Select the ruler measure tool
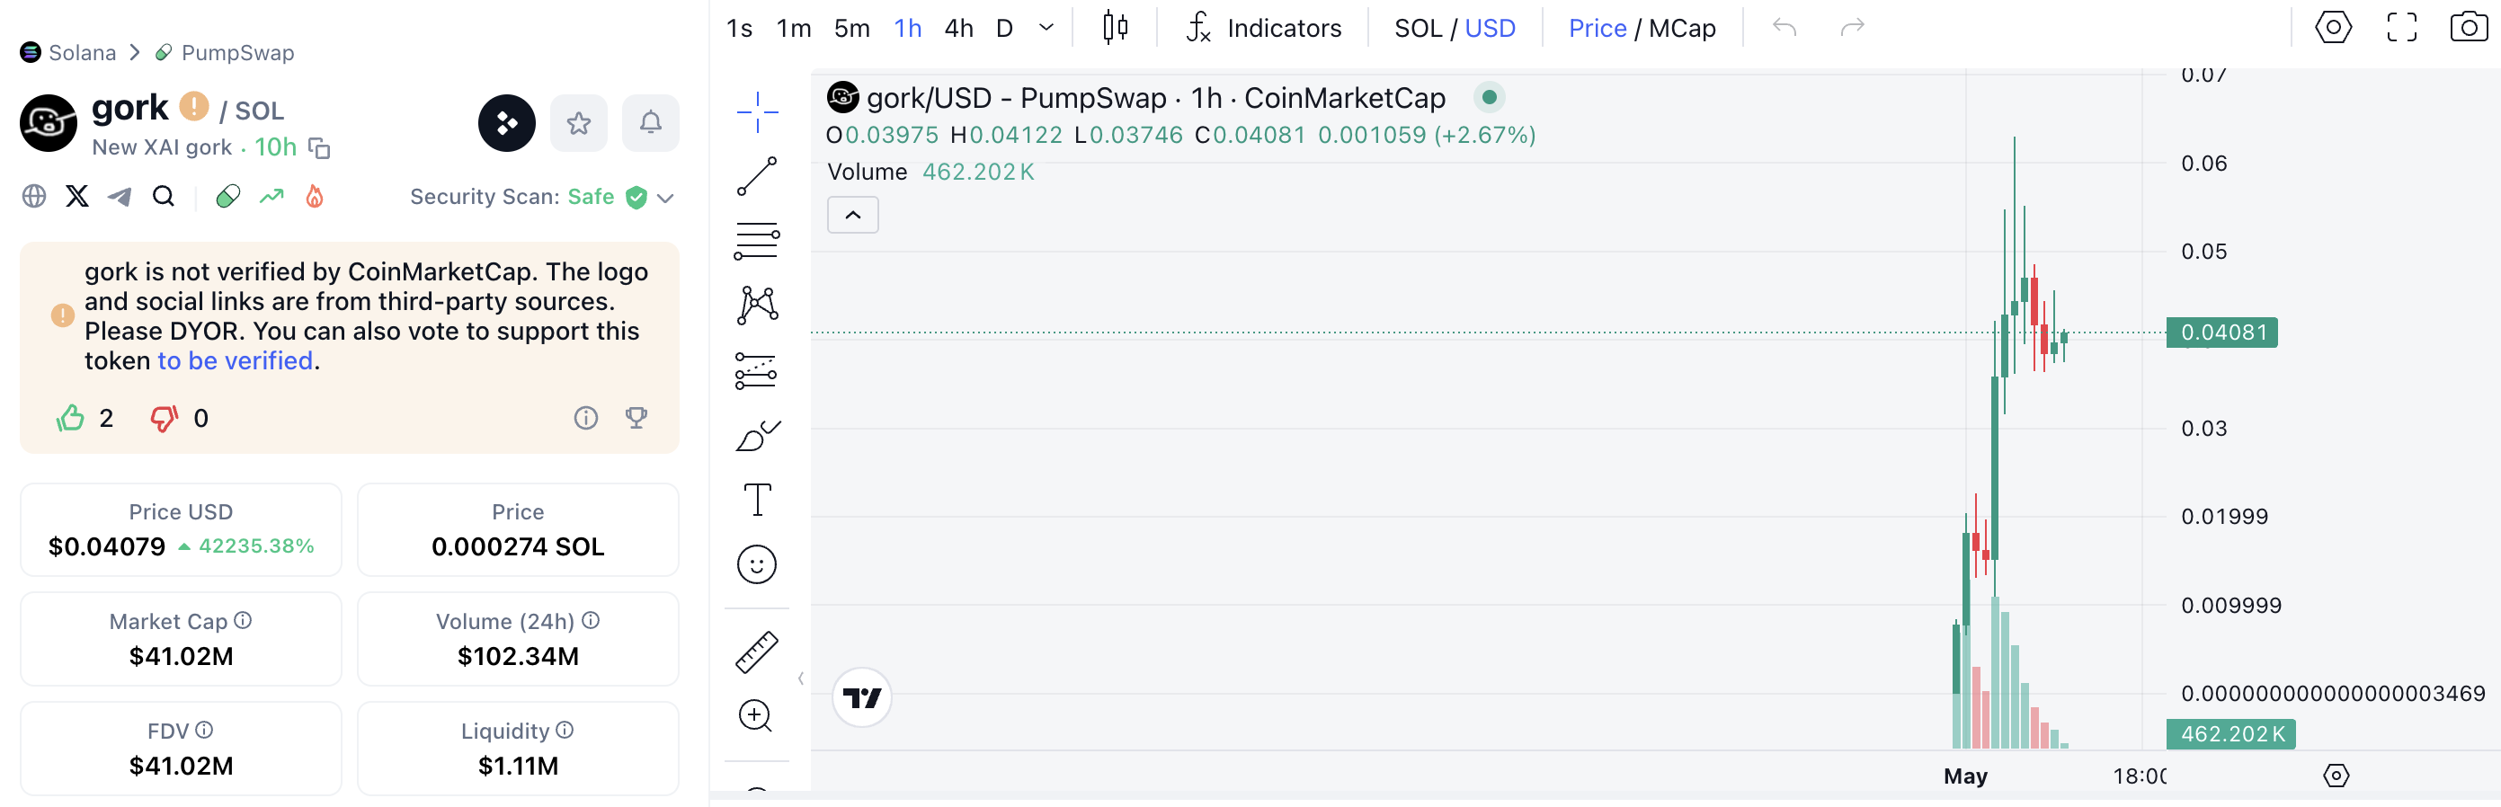Image resolution: width=2501 pixels, height=807 pixels. pyautogui.click(x=757, y=652)
